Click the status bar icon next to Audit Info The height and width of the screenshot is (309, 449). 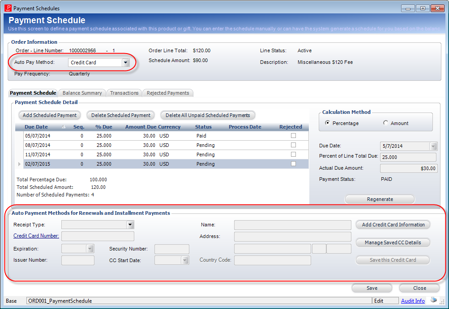[x=433, y=300]
